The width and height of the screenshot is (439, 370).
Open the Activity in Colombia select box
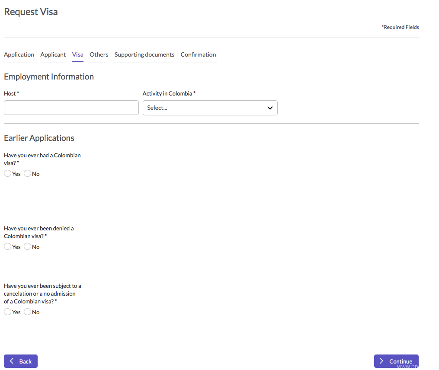210,108
